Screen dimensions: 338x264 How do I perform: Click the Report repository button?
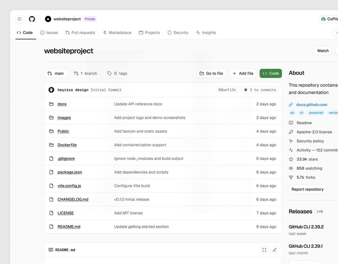coord(307,189)
